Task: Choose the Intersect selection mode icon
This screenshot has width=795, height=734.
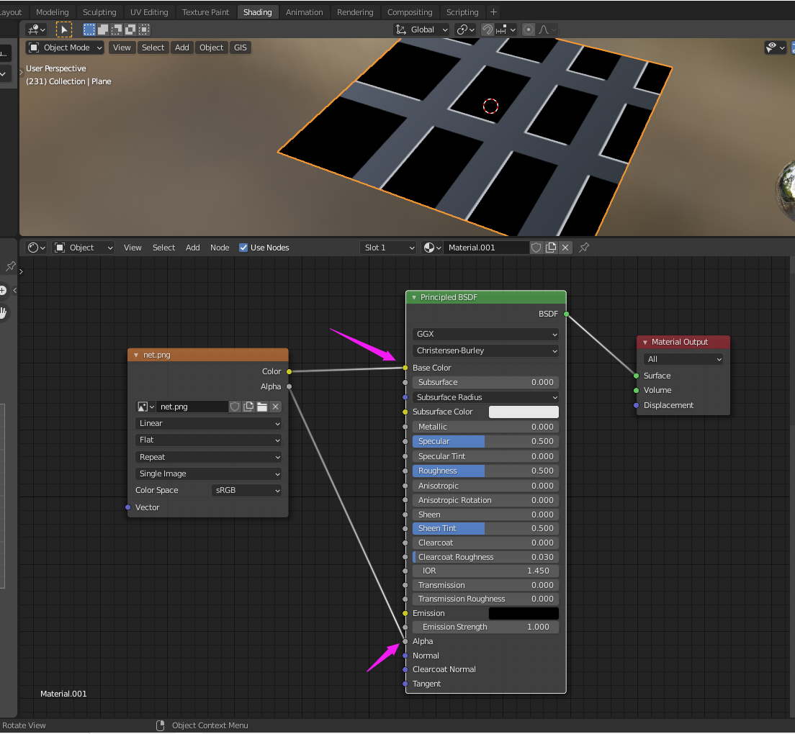Action: pos(144,30)
